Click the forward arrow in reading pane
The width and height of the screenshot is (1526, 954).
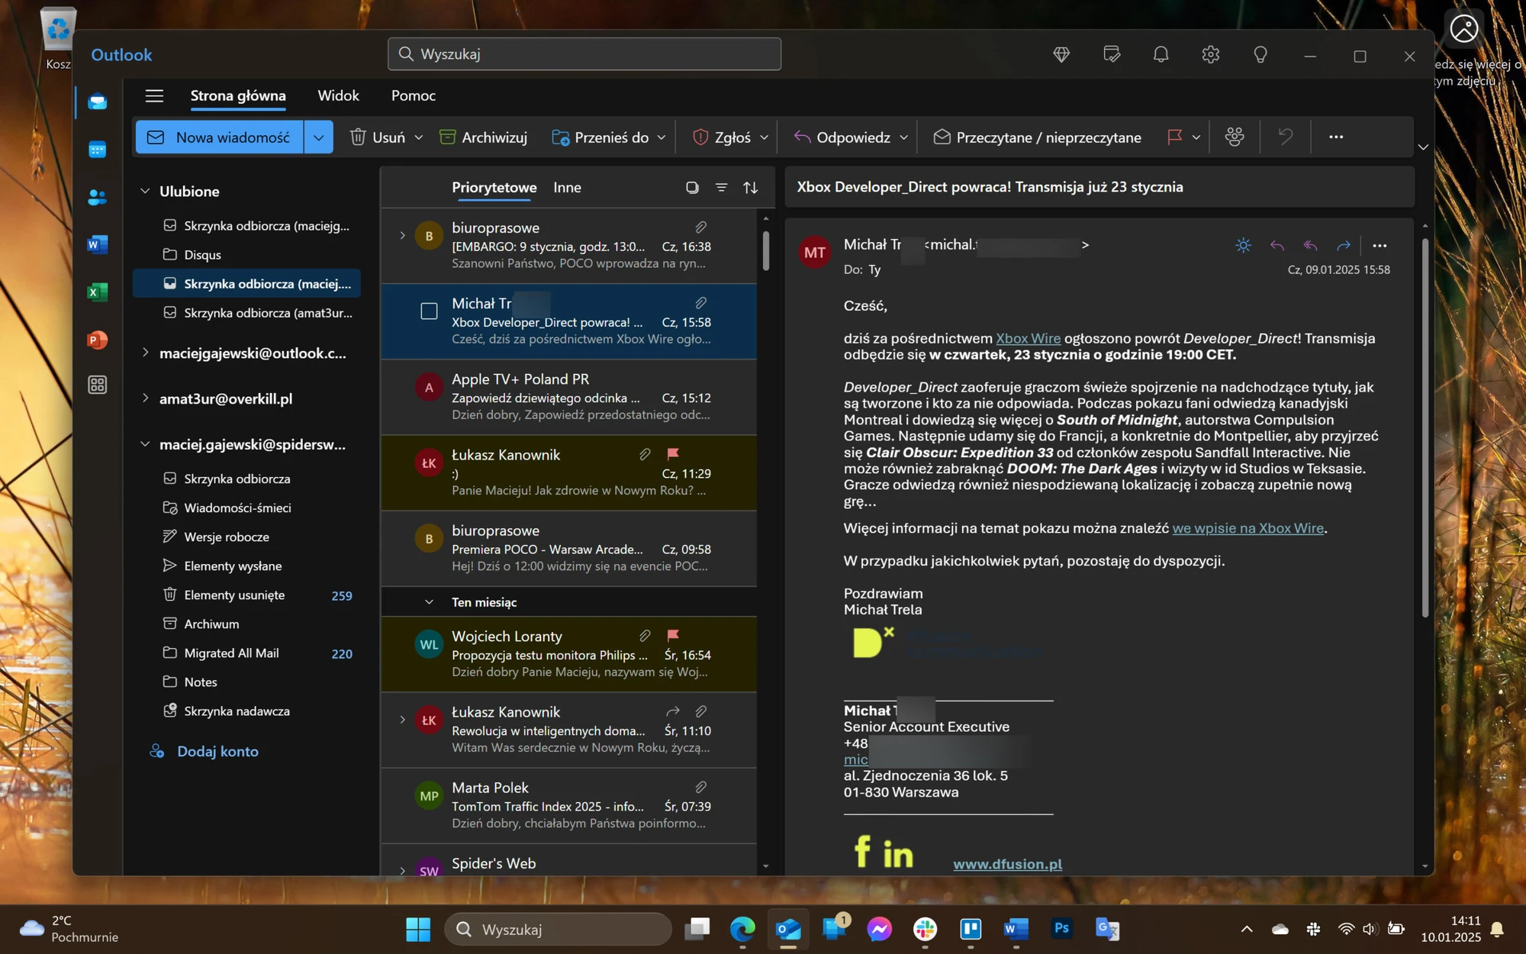[x=1344, y=245]
